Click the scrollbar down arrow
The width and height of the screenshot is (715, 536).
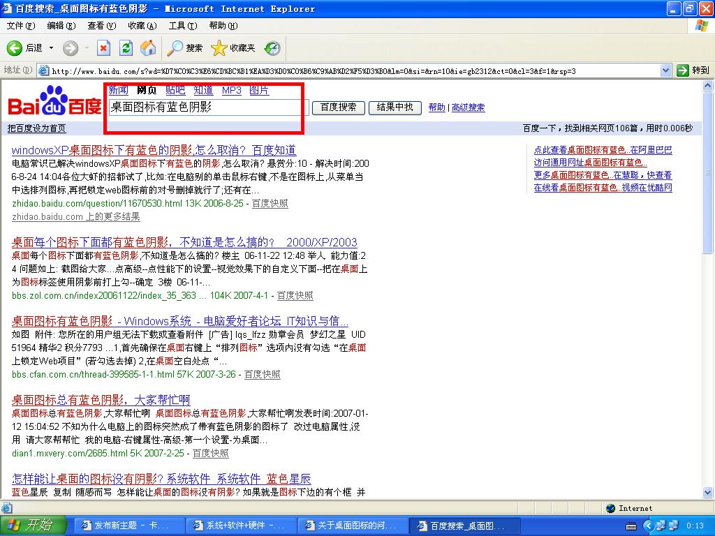point(708,493)
